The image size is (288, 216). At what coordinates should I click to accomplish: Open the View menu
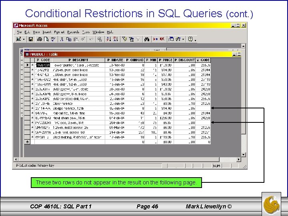36,32
